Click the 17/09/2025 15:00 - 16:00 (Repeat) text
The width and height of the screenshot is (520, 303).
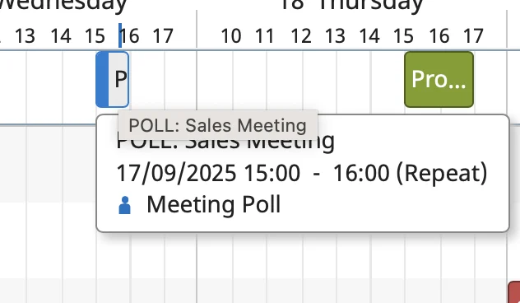302,173
